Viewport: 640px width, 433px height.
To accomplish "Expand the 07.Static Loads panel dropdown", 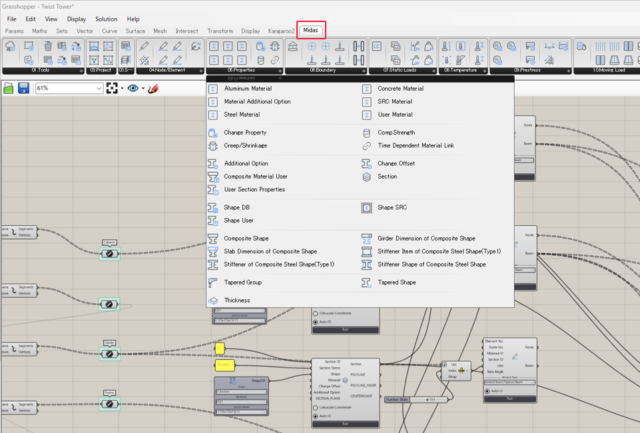I will (434, 71).
